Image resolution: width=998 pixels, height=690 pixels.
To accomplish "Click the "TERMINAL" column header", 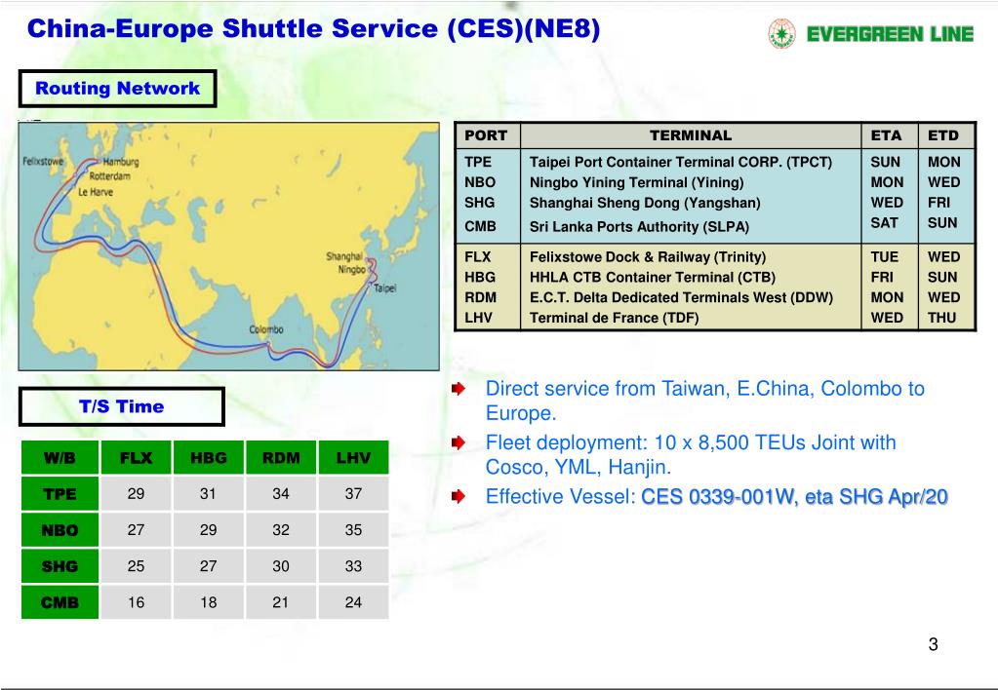I will coord(691,135).
